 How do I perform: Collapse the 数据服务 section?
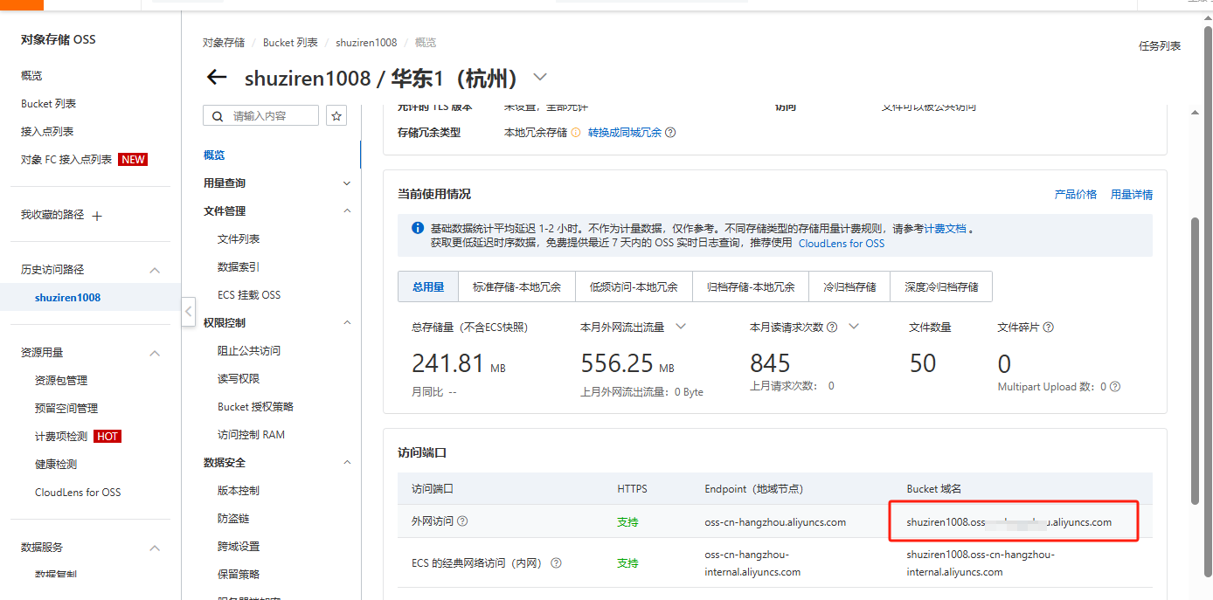point(155,548)
